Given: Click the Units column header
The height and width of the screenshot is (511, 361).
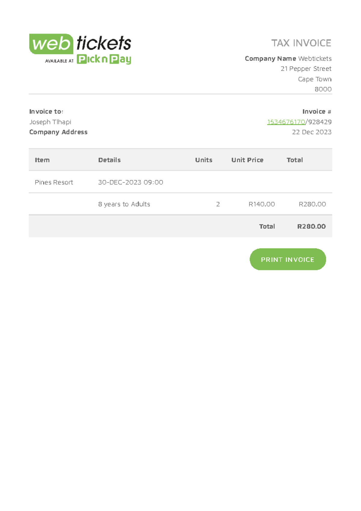Looking at the screenshot, I should pos(203,160).
